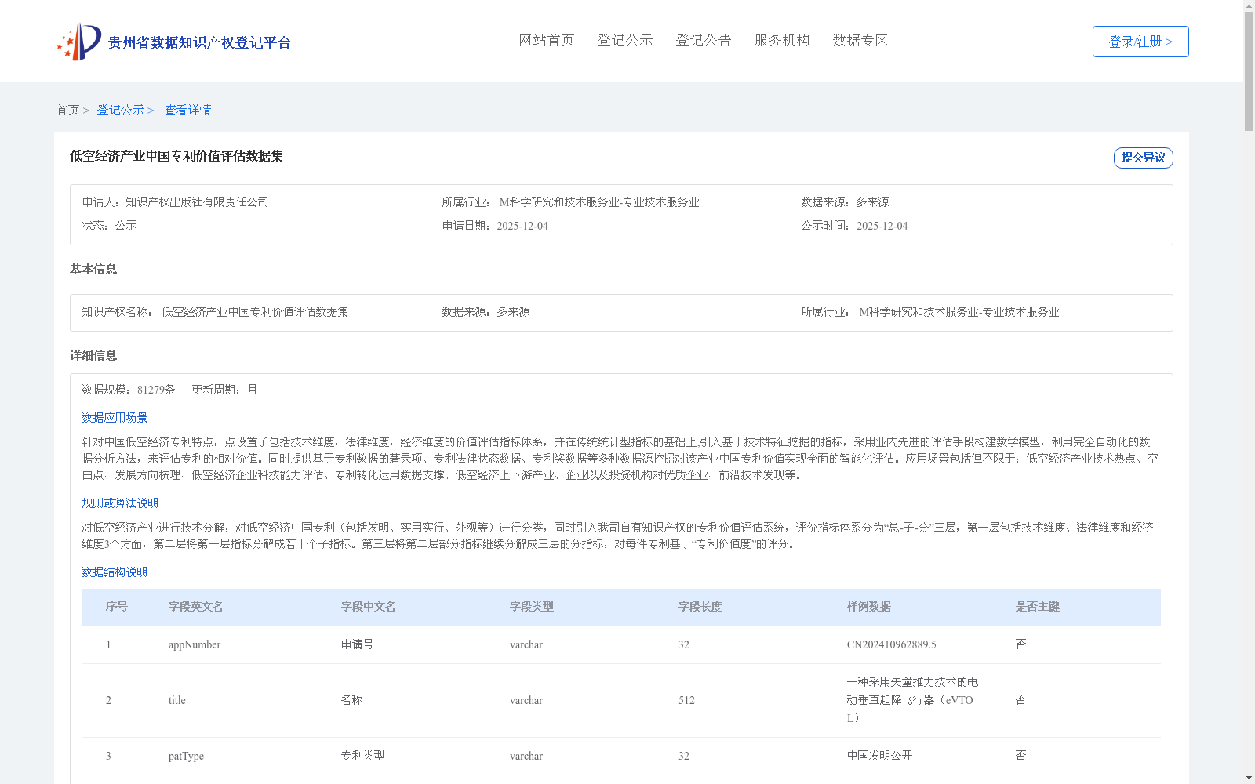Click the 详细信息 section heading

click(93, 356)
